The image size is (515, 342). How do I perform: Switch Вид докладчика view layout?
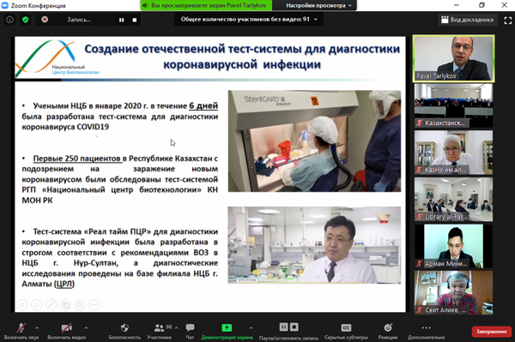click(468, 20)
